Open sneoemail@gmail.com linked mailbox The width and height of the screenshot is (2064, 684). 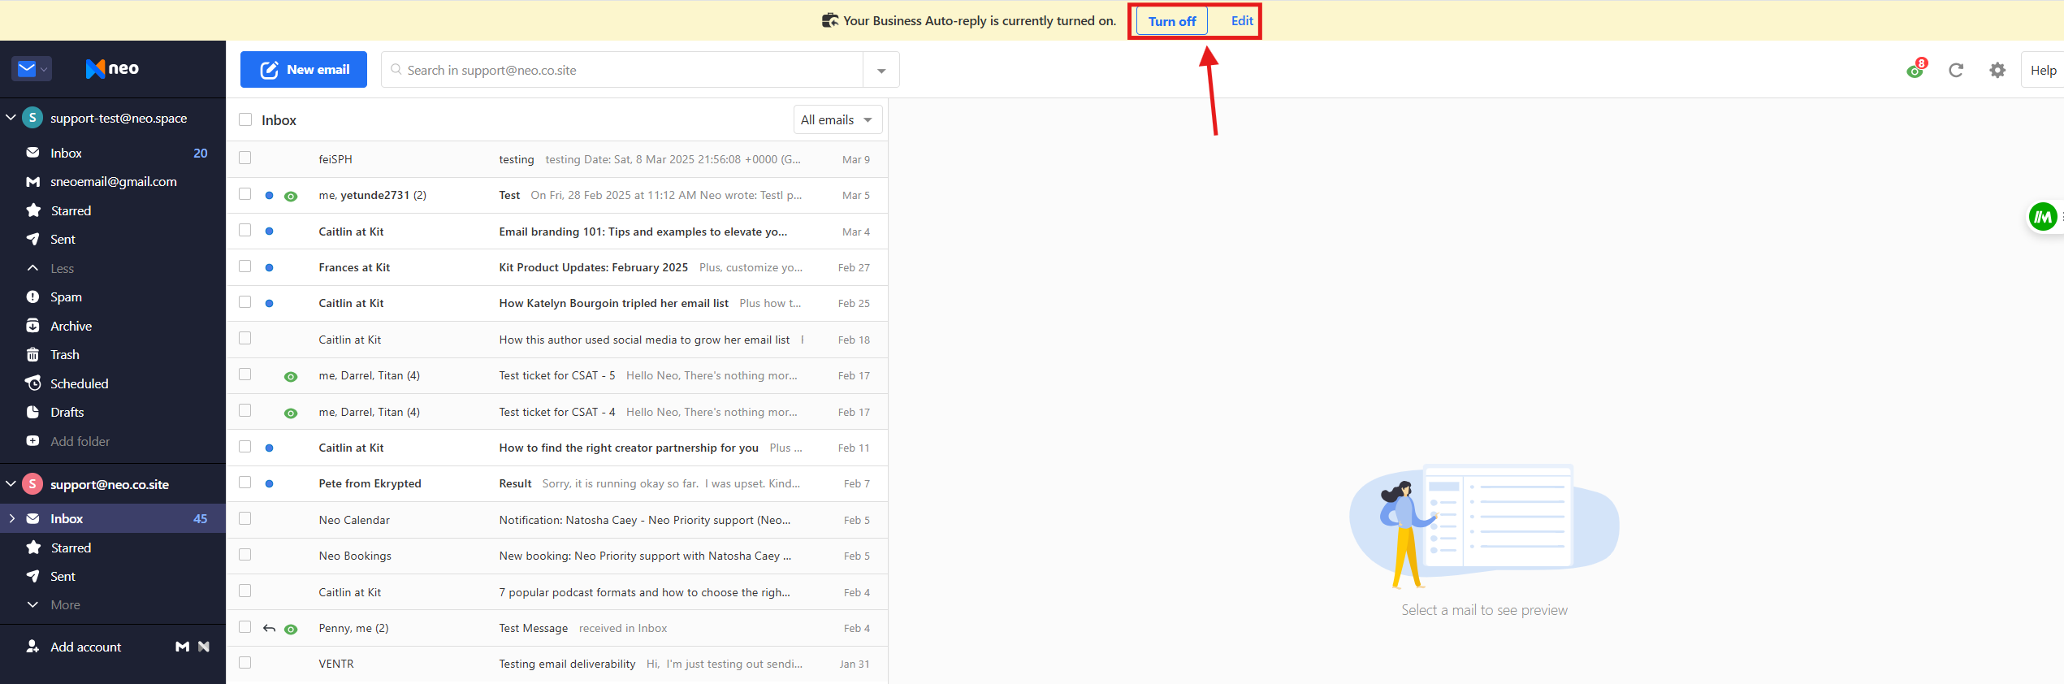pos(113,182)
